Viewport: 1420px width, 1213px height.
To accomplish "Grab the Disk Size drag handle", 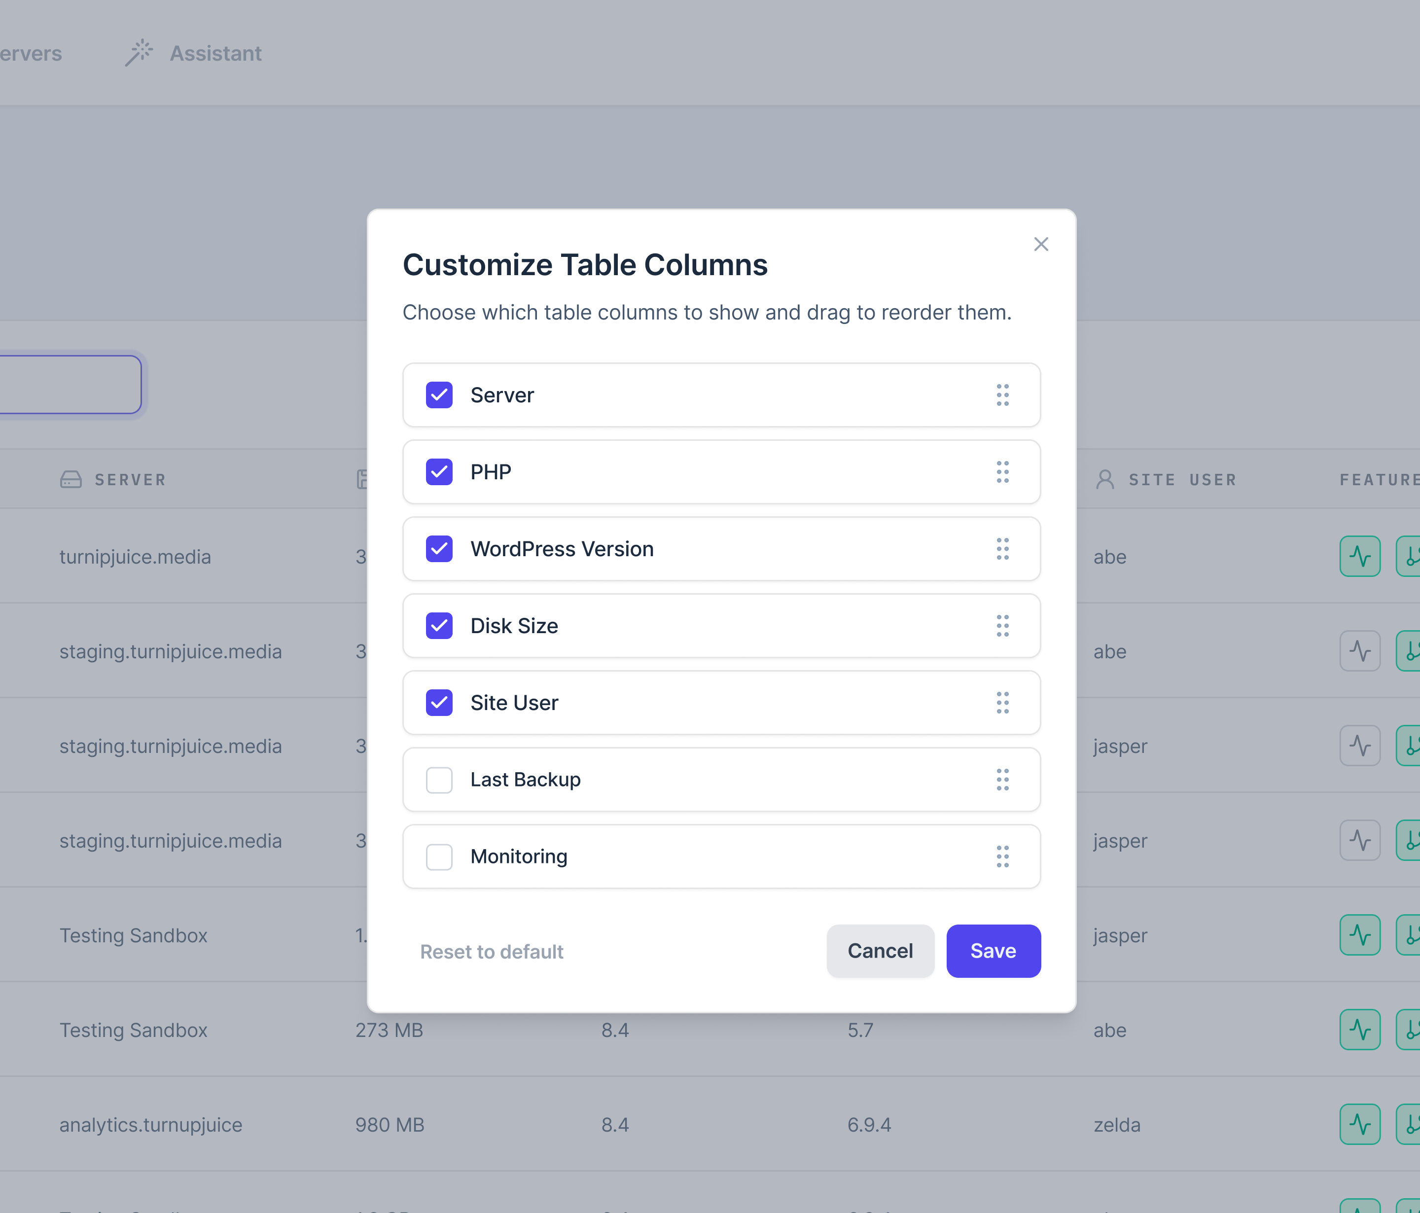I will tap(1003, 626).
